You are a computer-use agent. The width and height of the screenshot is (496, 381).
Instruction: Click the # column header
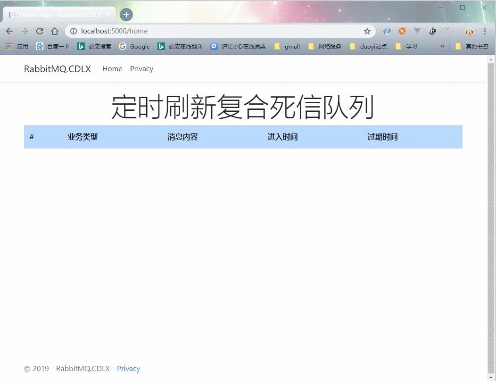coord(32,137)
